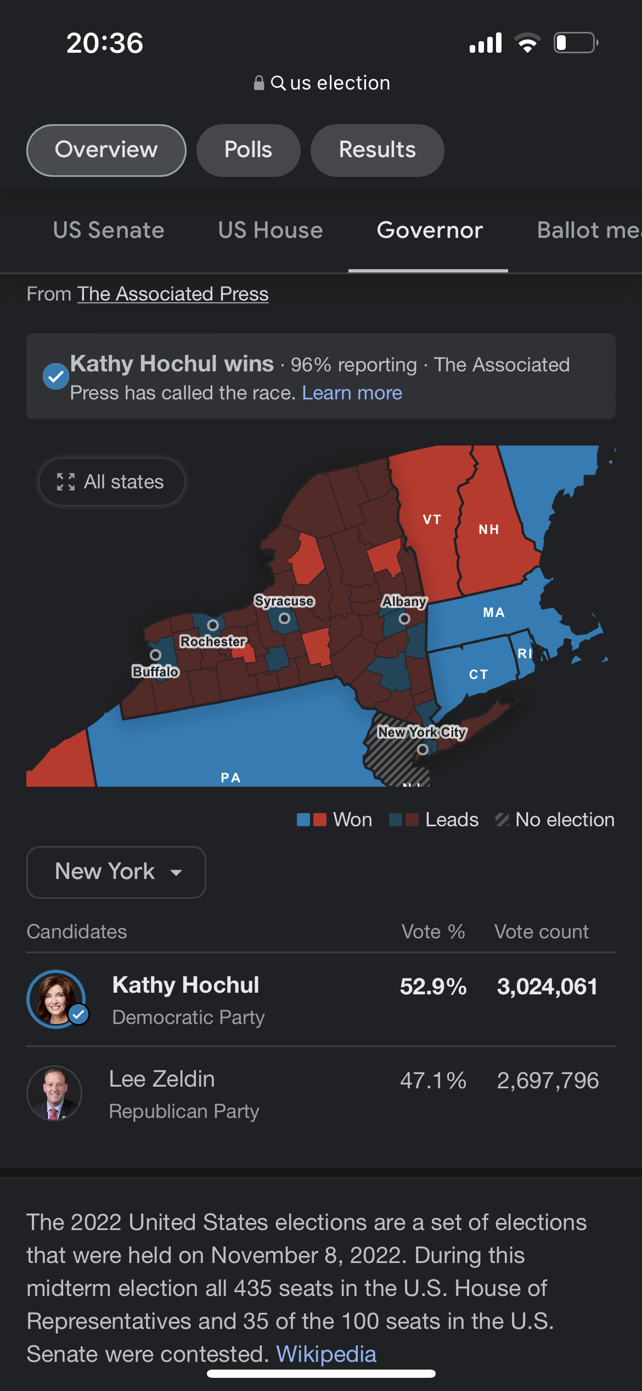Screen dimensions: 642x1391
Task: Tap the blue checkmark beside Kathy Hochul wins
Action: [55, 377]
